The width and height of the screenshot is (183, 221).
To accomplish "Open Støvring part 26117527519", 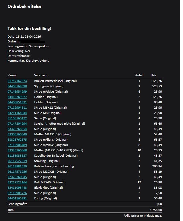I will click(x=17, y=161).
